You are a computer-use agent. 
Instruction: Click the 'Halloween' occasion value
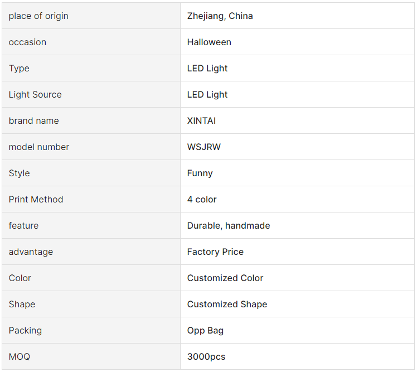tap(209, 42)
